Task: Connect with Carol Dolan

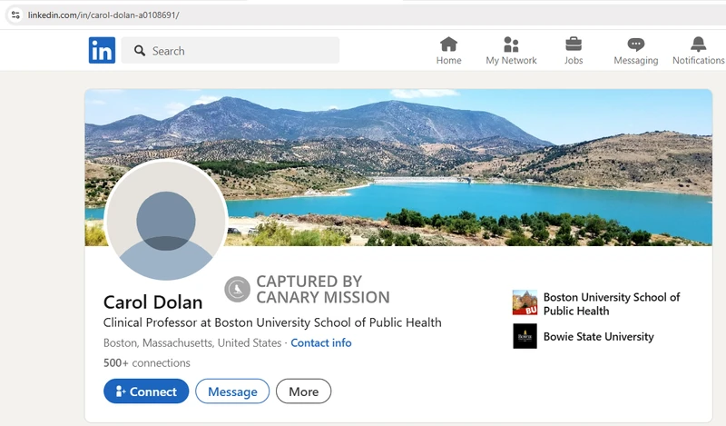Action: click(146, 391)
